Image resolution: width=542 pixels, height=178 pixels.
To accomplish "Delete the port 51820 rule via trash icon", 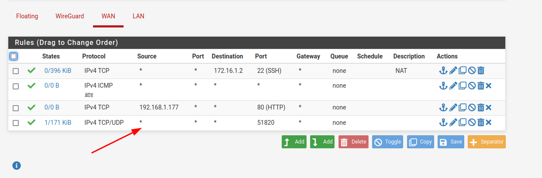I will pyautogui.click(x=481, y=123).
